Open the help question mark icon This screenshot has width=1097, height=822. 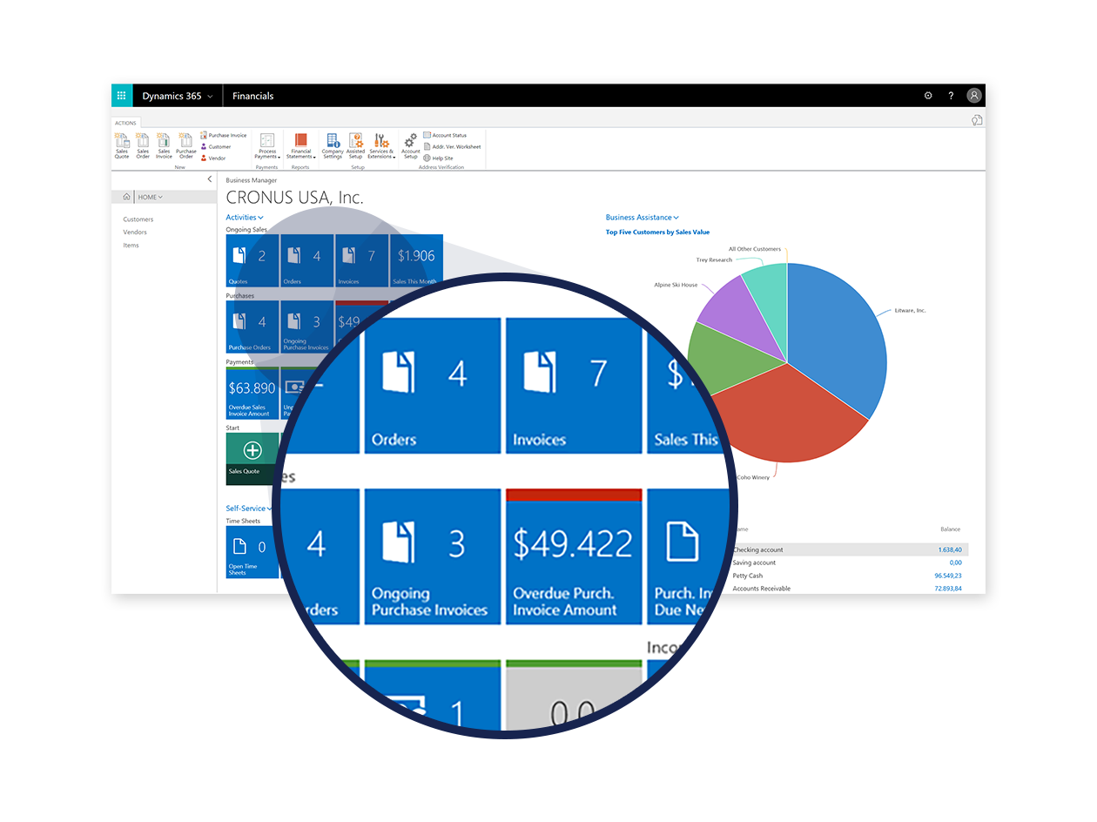click(951, 96)
